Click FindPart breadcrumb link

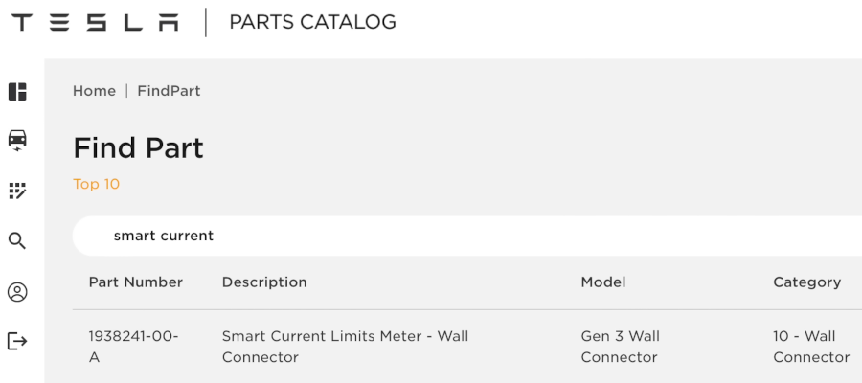[169, 91]
